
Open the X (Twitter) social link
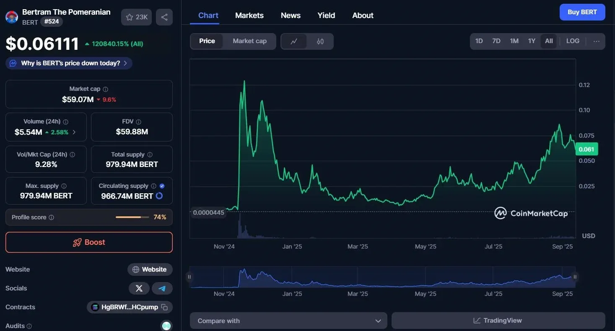coord(139,288)
